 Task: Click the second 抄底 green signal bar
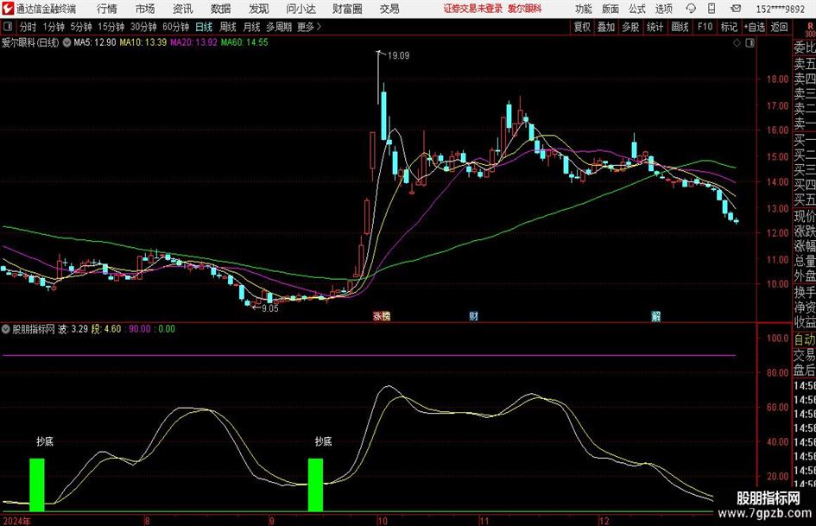point(315,485)
